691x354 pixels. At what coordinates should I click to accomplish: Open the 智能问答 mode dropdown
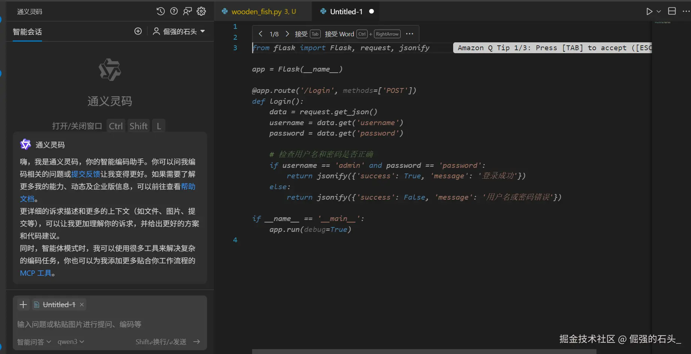coord(34,342)
